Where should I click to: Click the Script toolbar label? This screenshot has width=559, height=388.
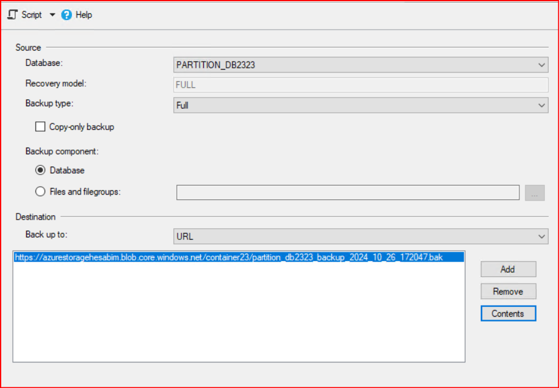32,15
